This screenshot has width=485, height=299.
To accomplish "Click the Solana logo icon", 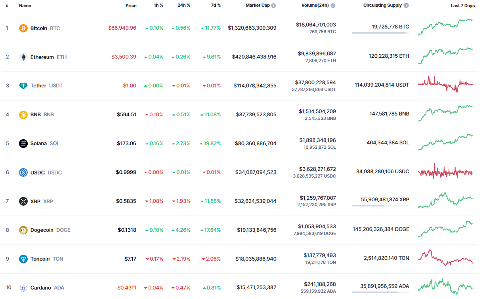I will point(23,144).
